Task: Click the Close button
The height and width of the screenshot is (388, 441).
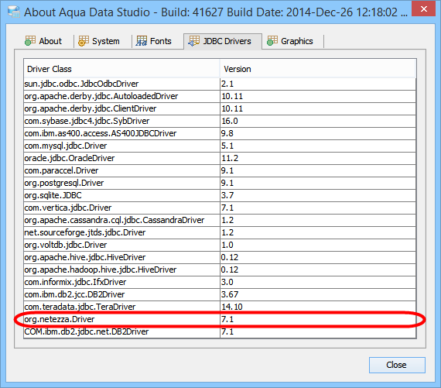Action: pyautogui.click(x=397, y=365)
